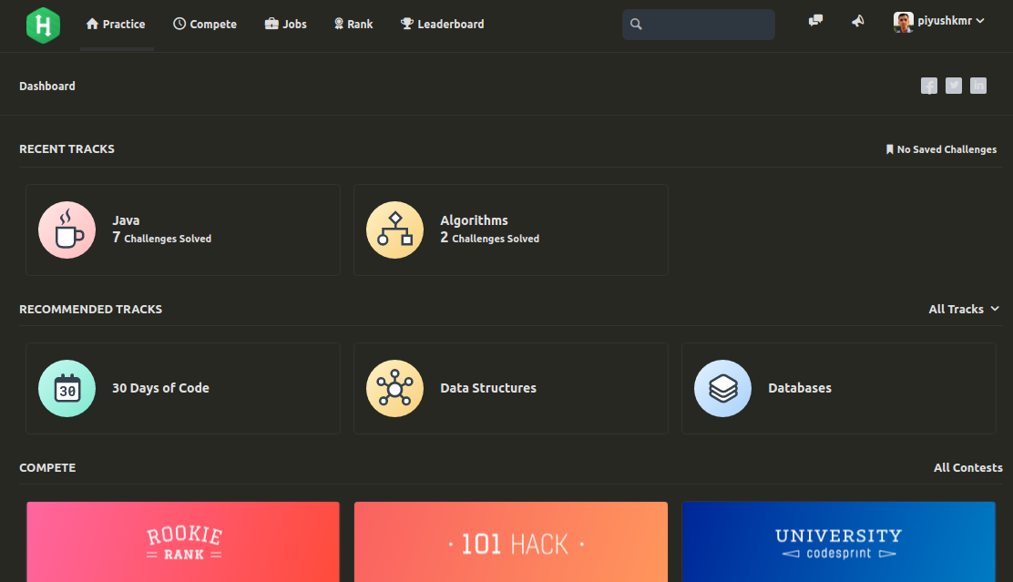
Task: Open the Data Structures track
Action: 510,388
